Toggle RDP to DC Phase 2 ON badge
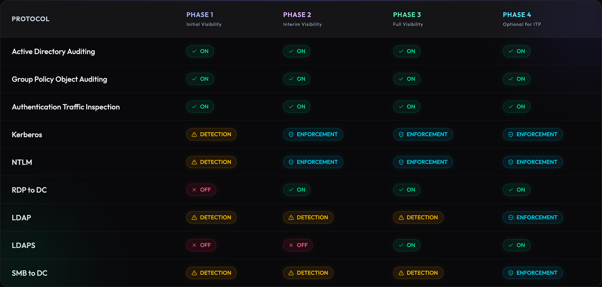 click(297, 190)
